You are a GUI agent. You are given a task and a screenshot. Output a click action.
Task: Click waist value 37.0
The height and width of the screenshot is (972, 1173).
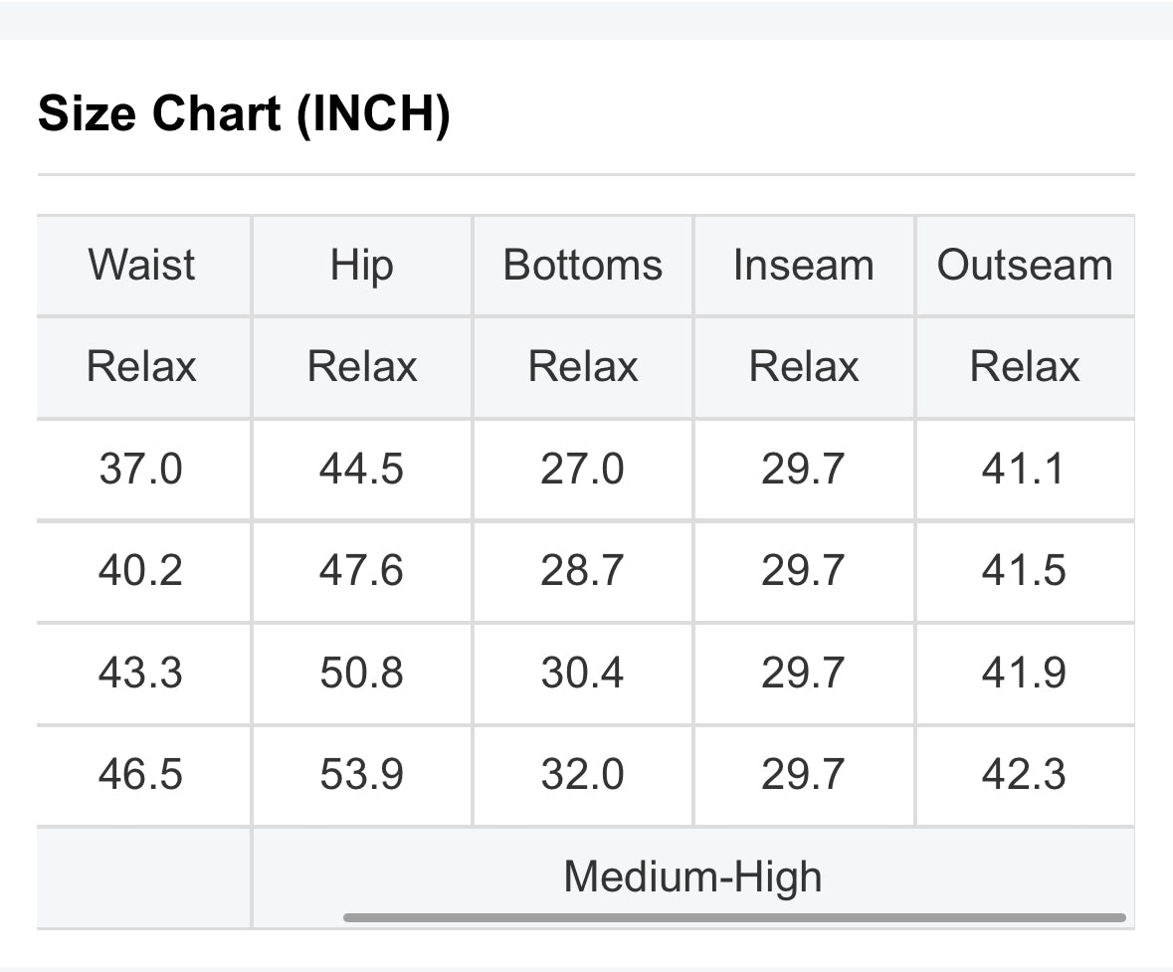tap(141, 469)
